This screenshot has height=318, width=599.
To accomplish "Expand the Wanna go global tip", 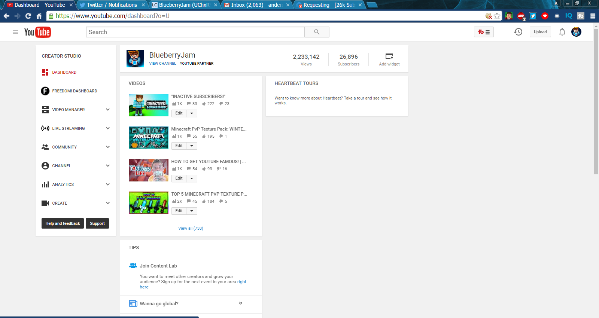I will click(x=241, y=303).
